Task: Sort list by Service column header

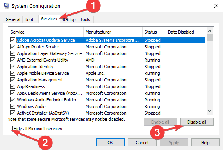Action: 46,32
